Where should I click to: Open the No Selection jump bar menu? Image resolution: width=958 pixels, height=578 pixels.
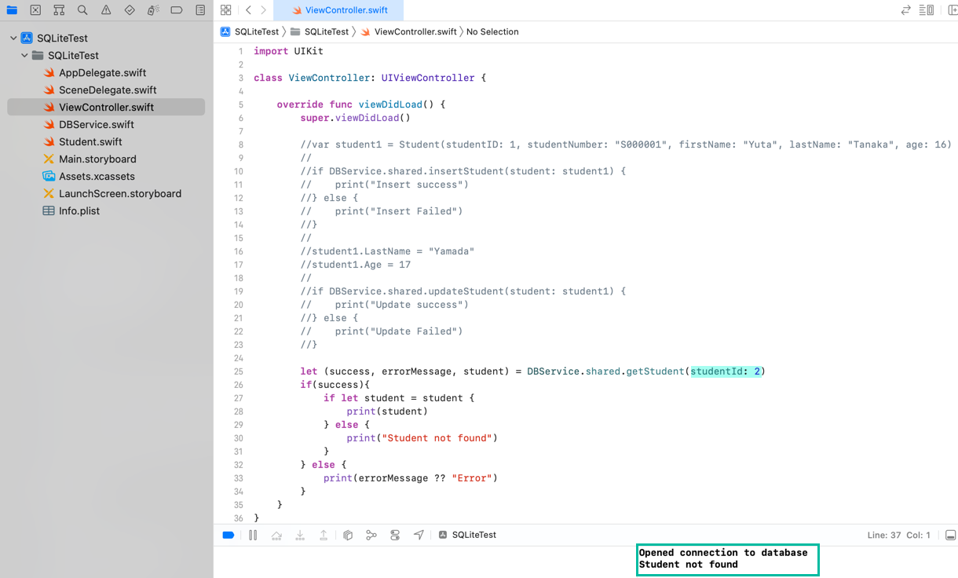coord(492,31)
